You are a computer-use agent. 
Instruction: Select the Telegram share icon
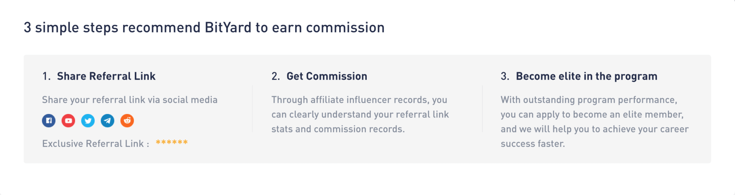107,121
